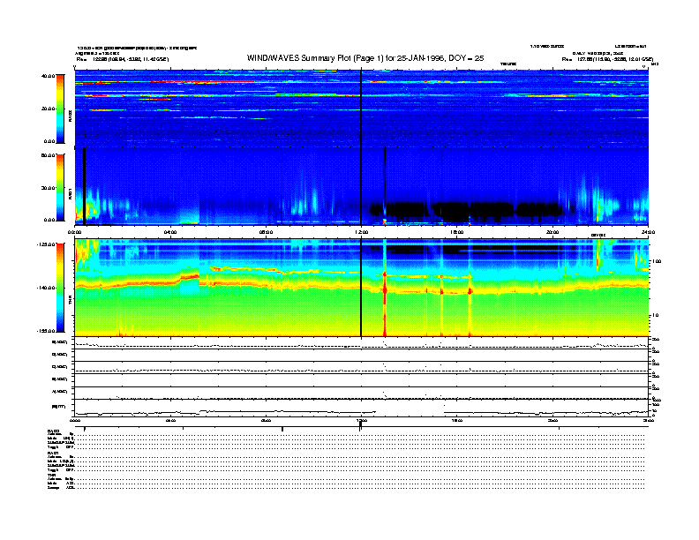
Task: Click the 12:00 time label below RAD1
Action: pos(361,232)
